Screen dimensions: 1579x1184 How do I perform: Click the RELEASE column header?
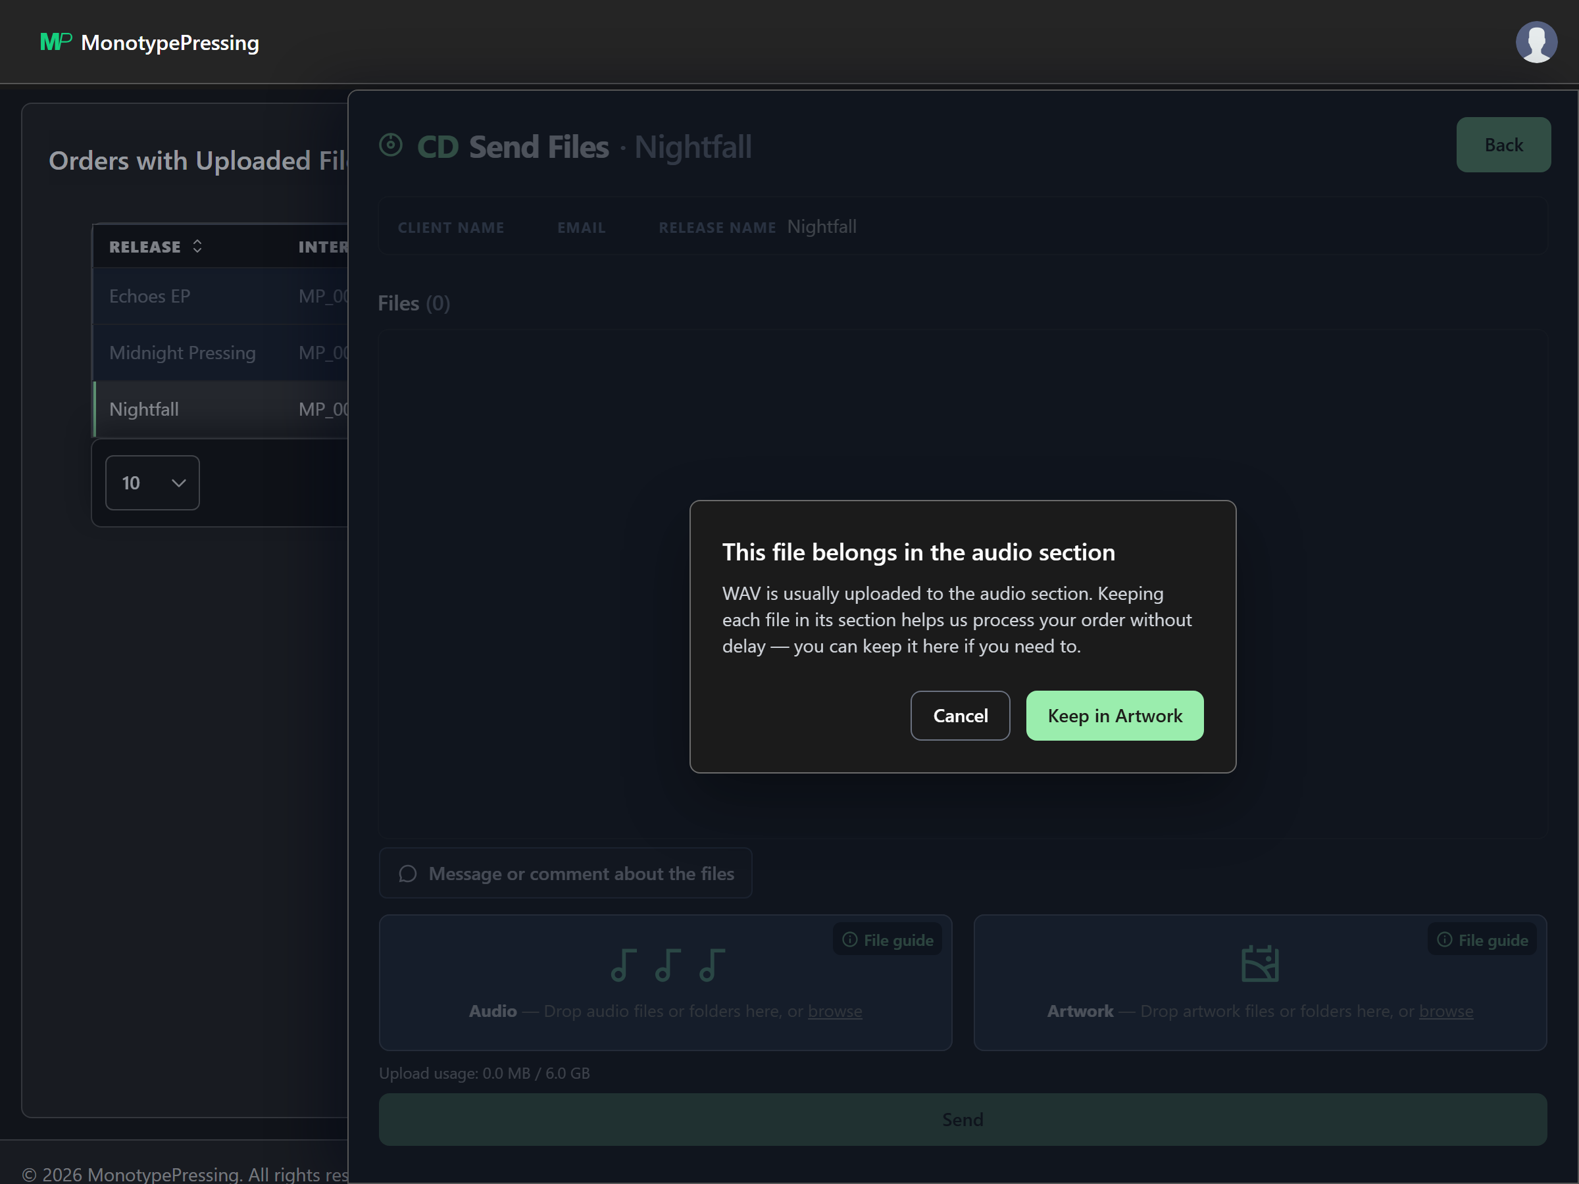[x=145, y=247]
